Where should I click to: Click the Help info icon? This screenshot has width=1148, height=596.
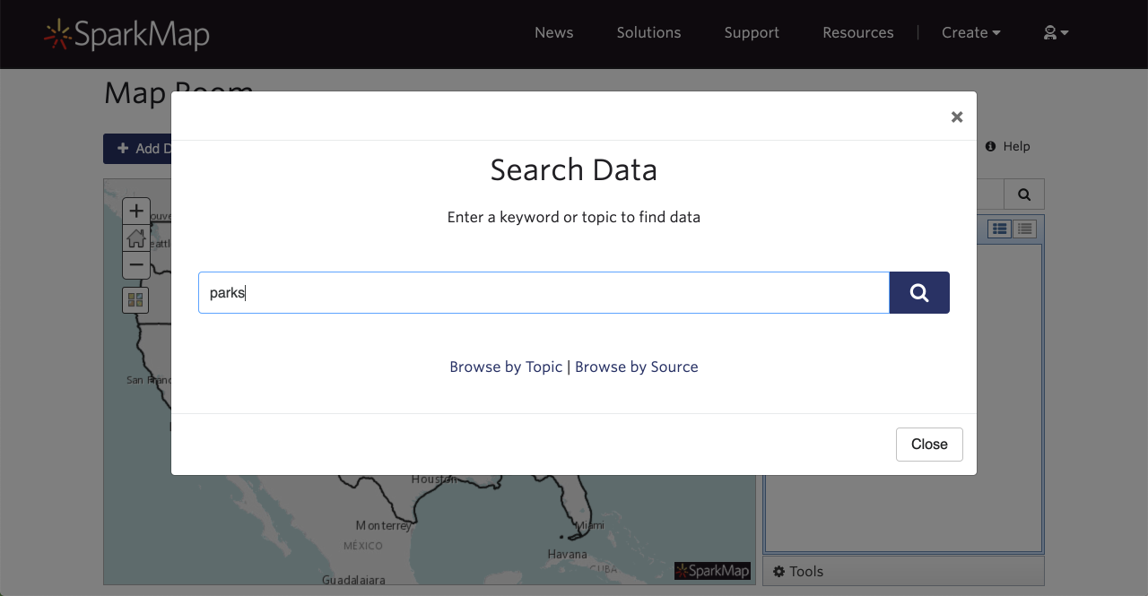point(990,146)
